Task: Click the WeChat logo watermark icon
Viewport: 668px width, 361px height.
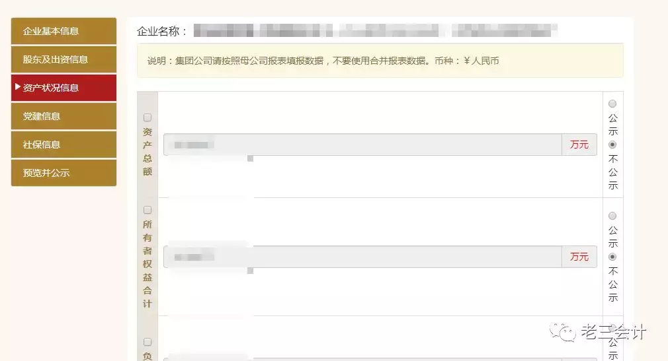Action: [562, 332]
